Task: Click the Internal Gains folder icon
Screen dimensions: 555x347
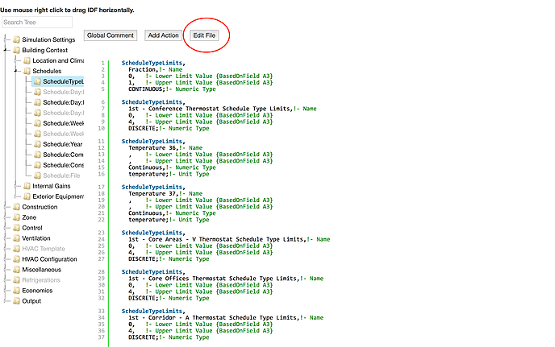Action: pyautogui.click(x=27, y=186)
